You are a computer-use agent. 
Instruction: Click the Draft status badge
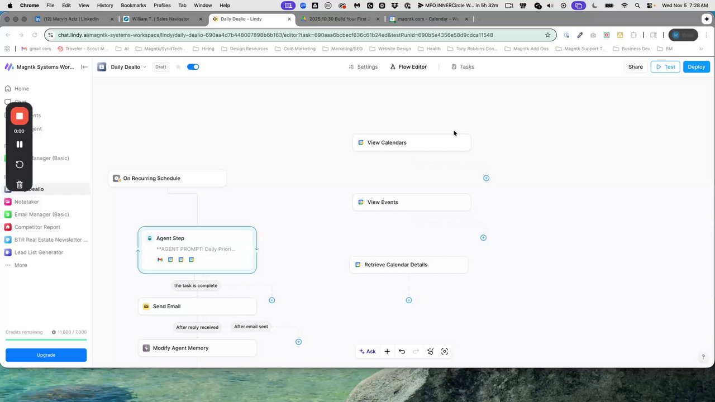(161, 67)
